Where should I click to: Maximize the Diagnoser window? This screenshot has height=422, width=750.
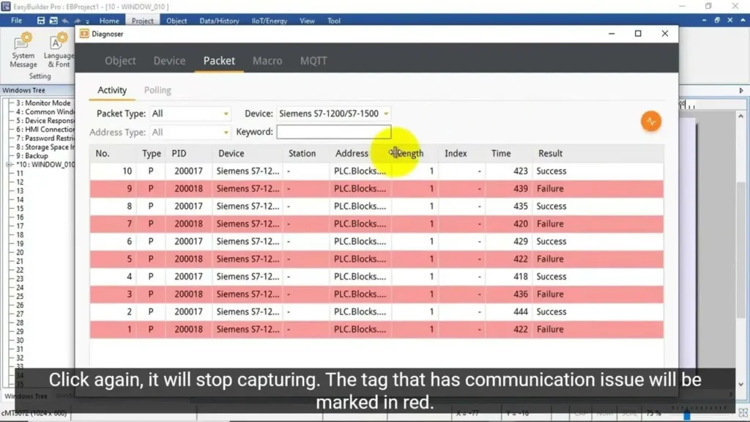pyautogui.click(x=638, y=34)
